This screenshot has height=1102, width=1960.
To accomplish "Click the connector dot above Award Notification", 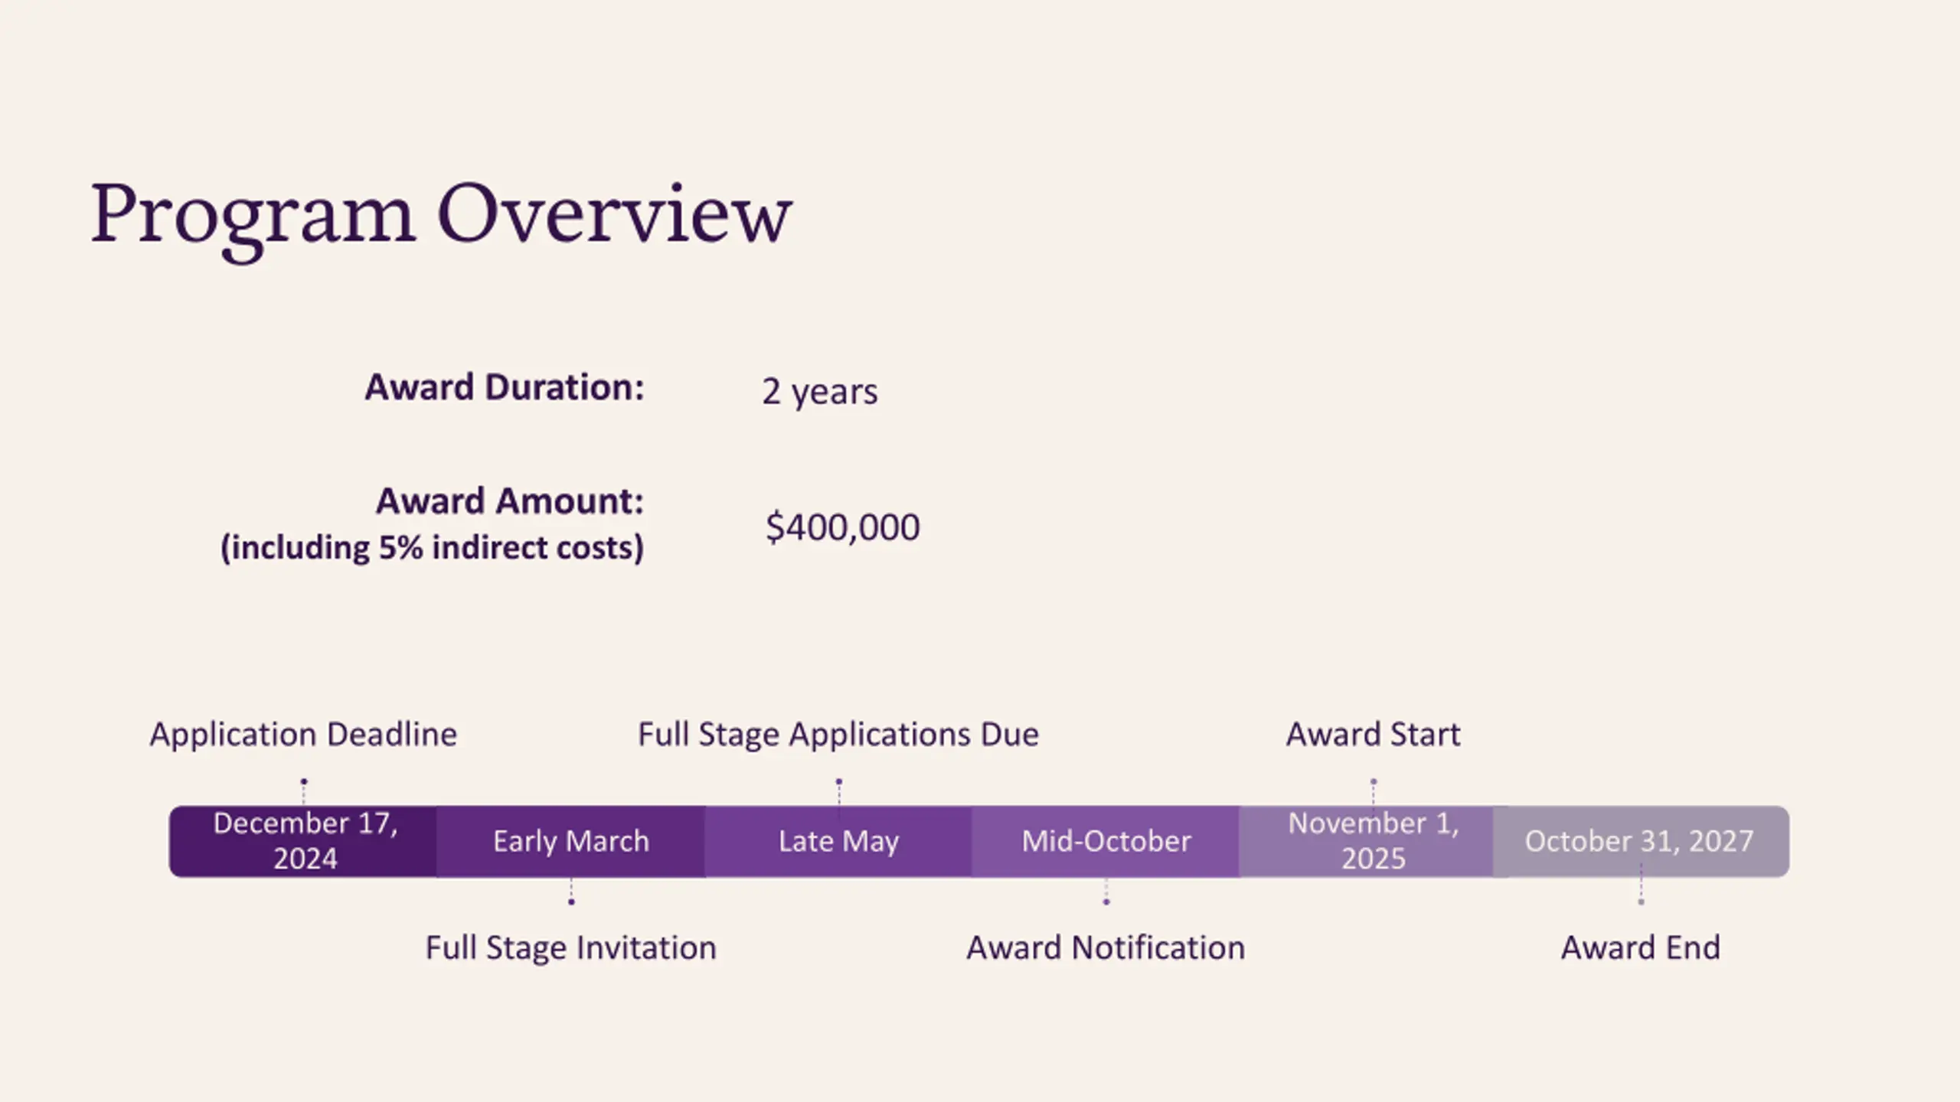I will pyautogui.click(x=1106, y=902).
